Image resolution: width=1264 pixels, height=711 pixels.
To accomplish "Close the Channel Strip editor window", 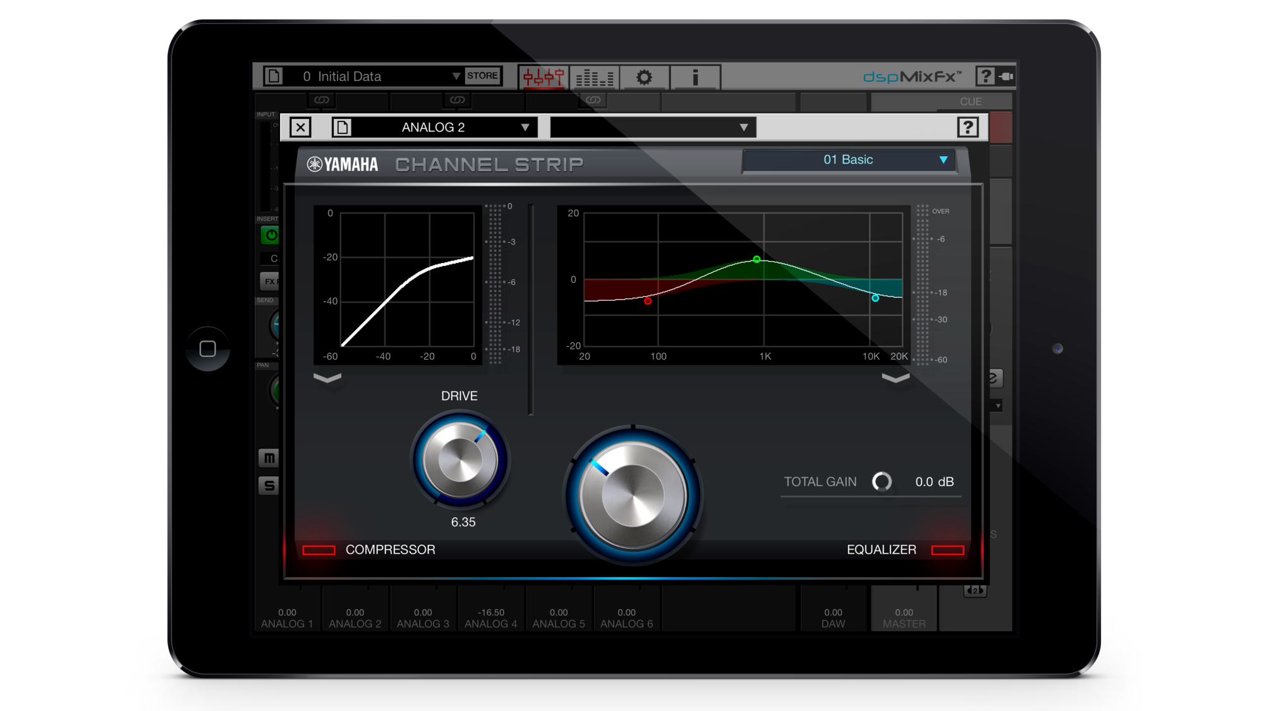I will [x=301, y=128].
